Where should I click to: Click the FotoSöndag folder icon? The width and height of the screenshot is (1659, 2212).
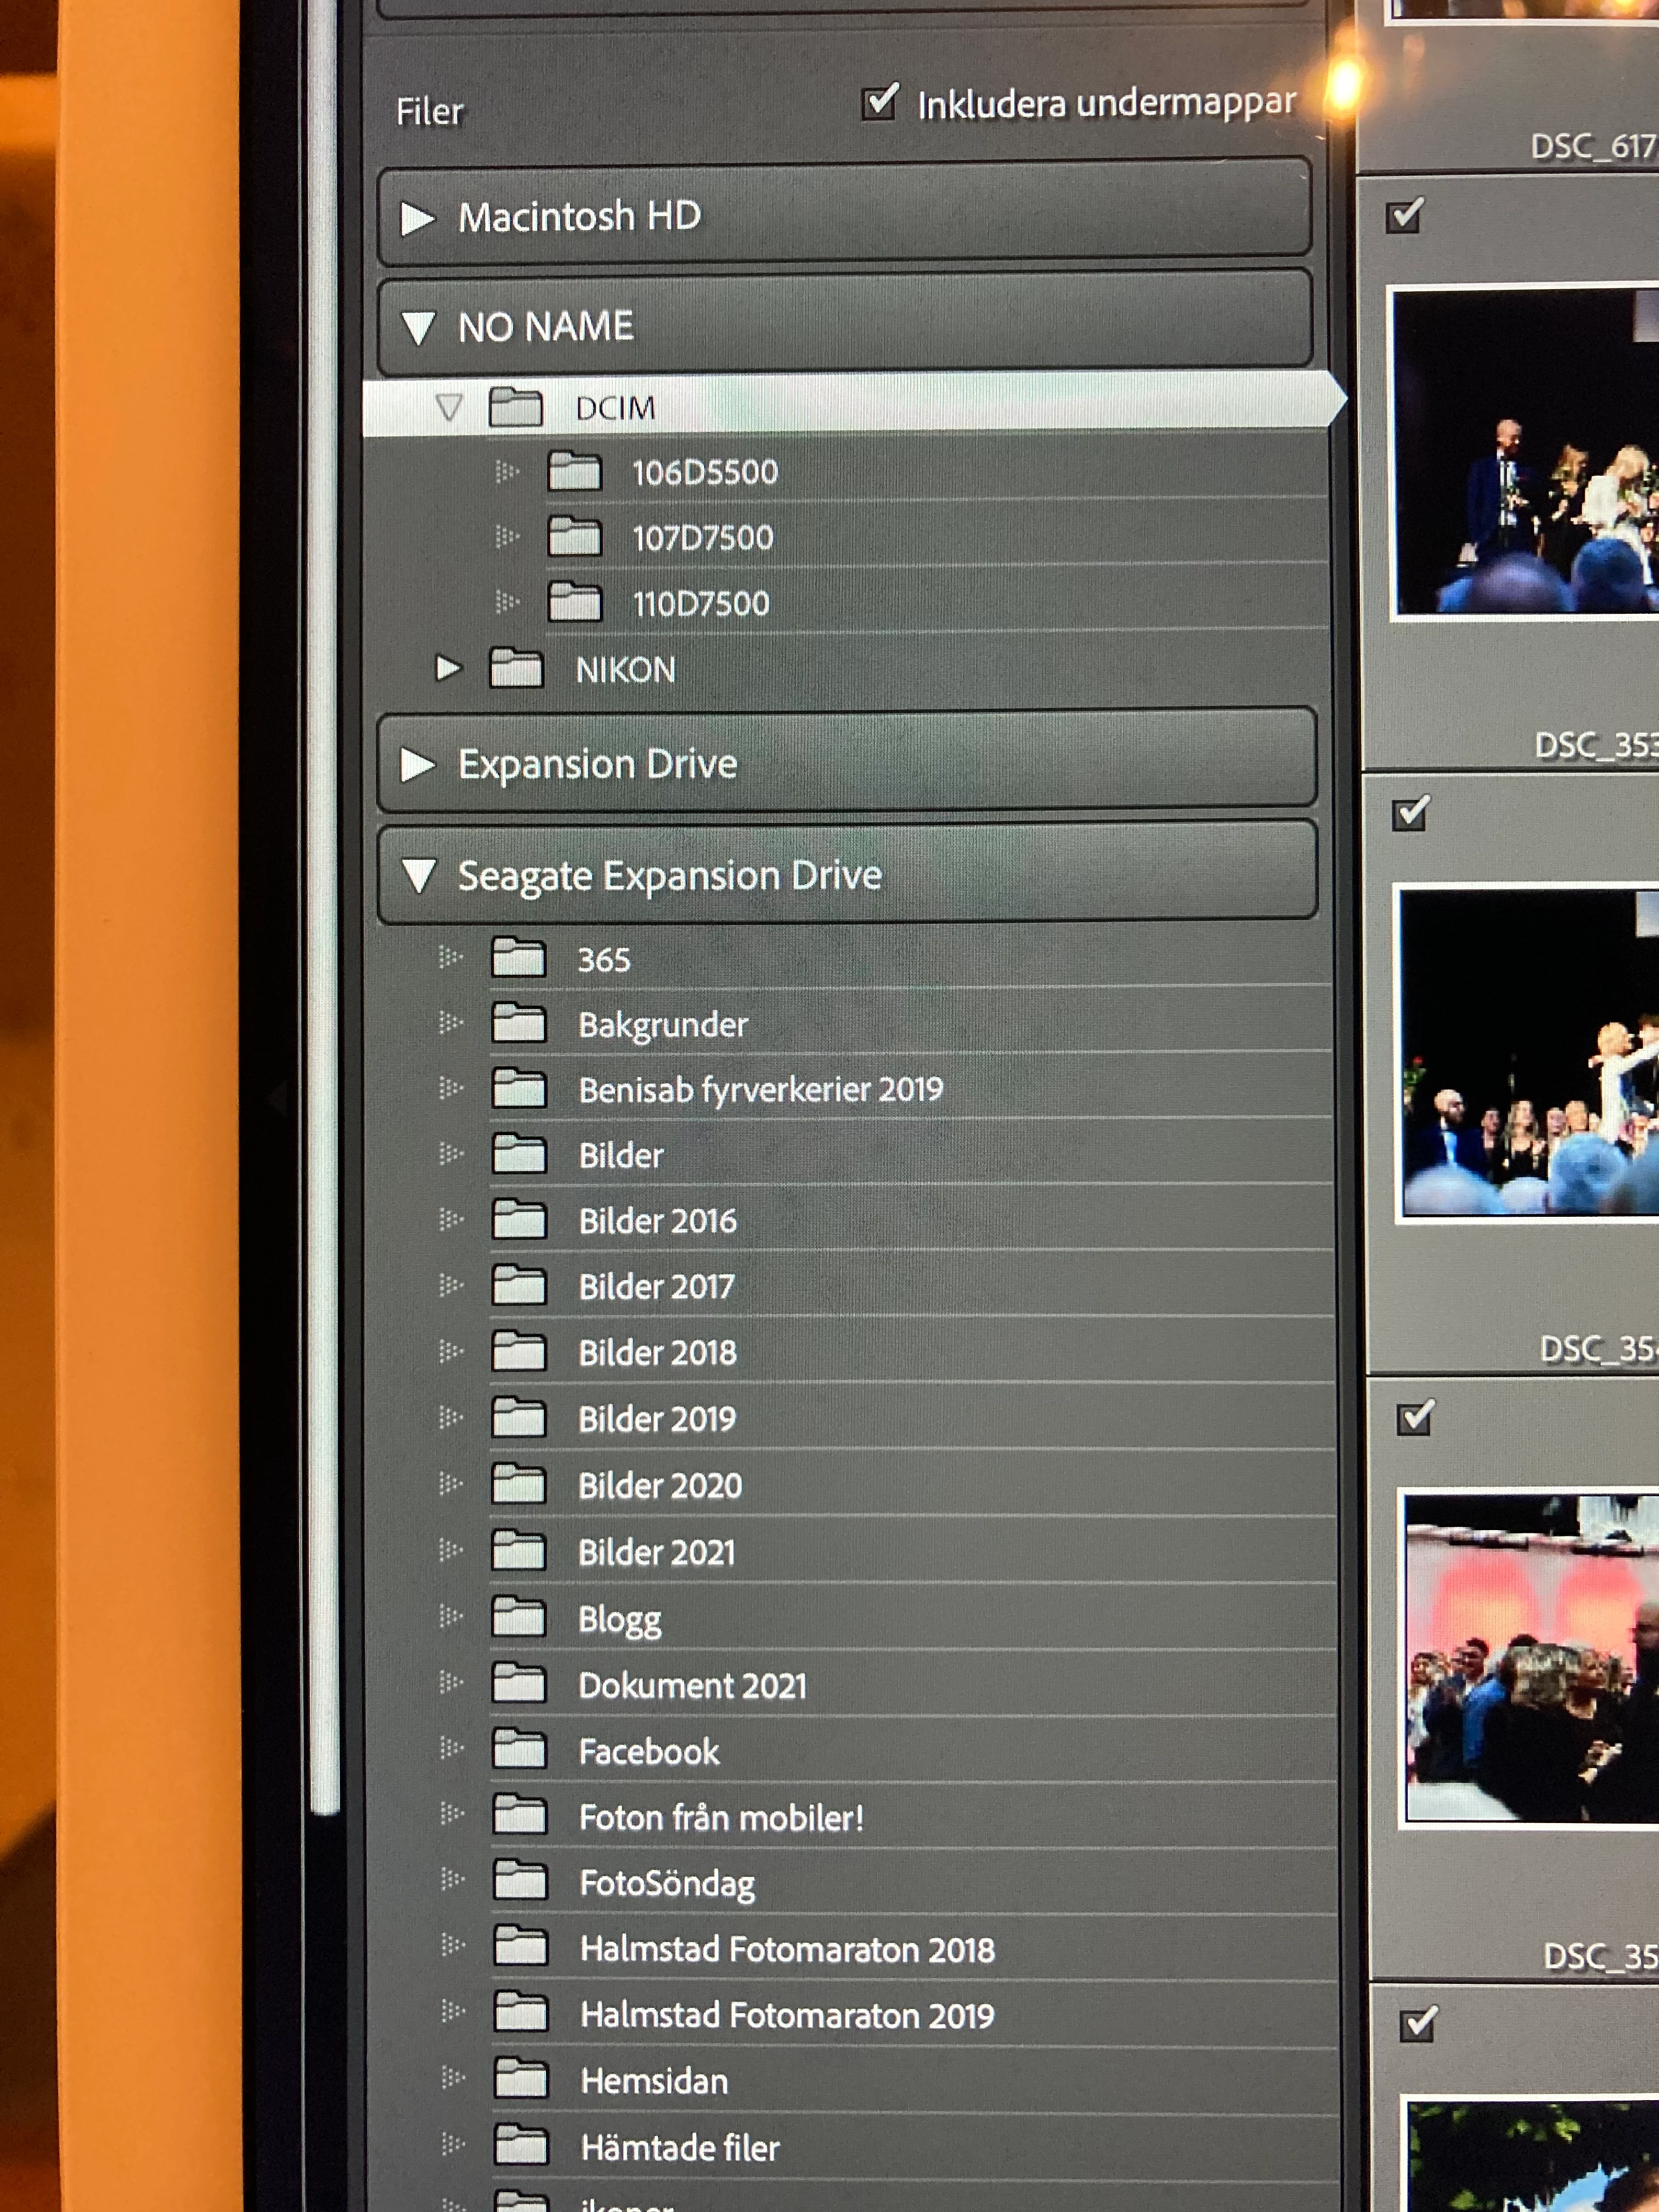click(x=519, y=1881)
